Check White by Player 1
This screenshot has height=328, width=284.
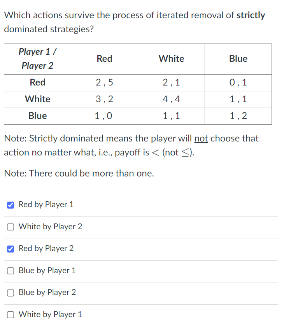pos(11,315)
